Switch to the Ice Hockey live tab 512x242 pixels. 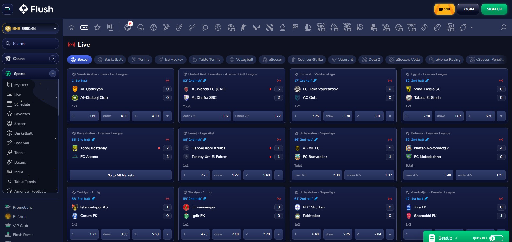pos(171,60)
